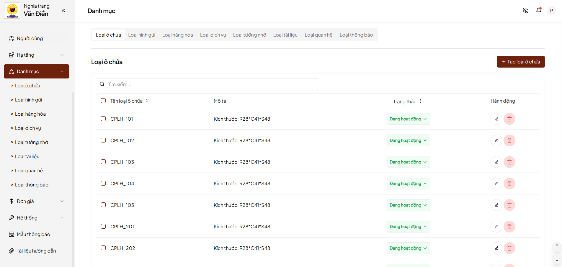
Task: Tick the checkbox for CPLH_102
Action: [x=103, y=140]
